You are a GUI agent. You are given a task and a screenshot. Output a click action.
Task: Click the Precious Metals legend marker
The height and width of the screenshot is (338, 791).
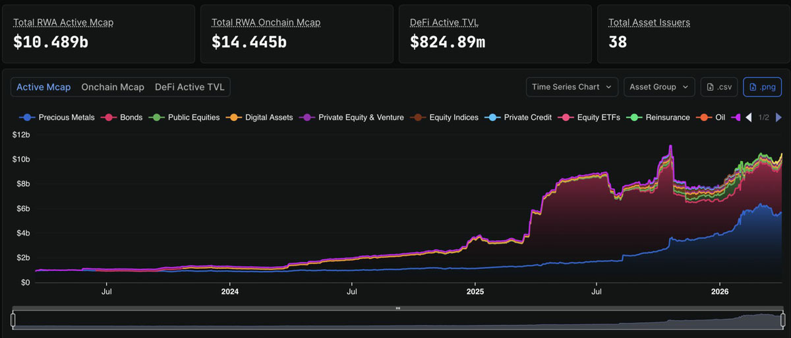[27, 118]
